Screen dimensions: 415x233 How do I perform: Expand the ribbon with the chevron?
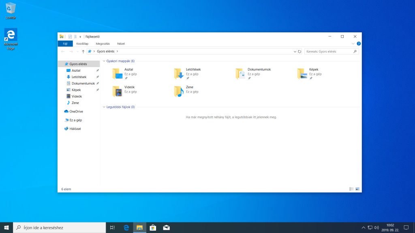coord(353,44)
